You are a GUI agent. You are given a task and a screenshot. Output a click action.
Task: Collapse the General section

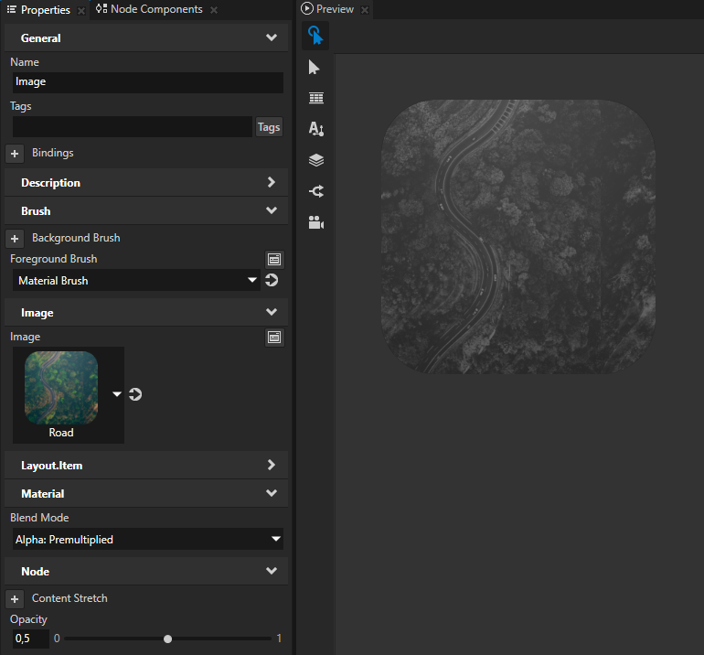[x=146, y=38]
